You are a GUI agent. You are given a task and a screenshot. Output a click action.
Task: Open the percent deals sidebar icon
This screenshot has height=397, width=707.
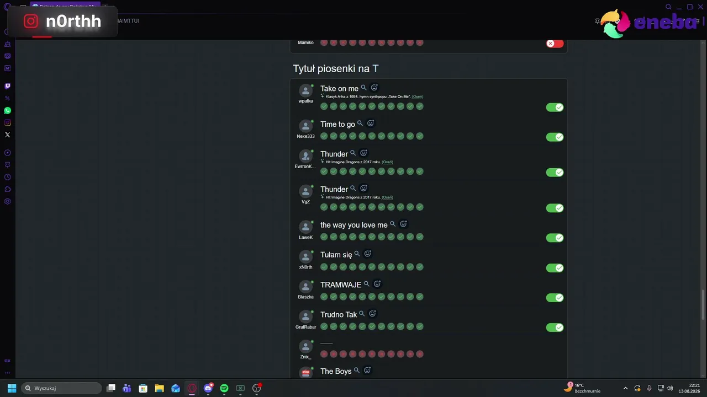point(7,98)
